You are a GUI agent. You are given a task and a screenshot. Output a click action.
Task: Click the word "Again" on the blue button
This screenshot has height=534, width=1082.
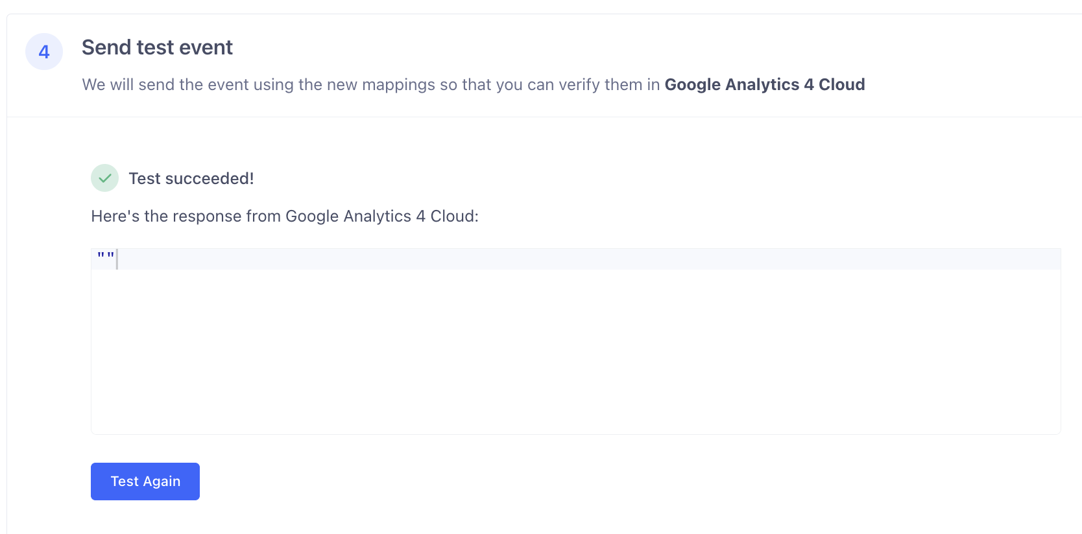click(162, 482)
